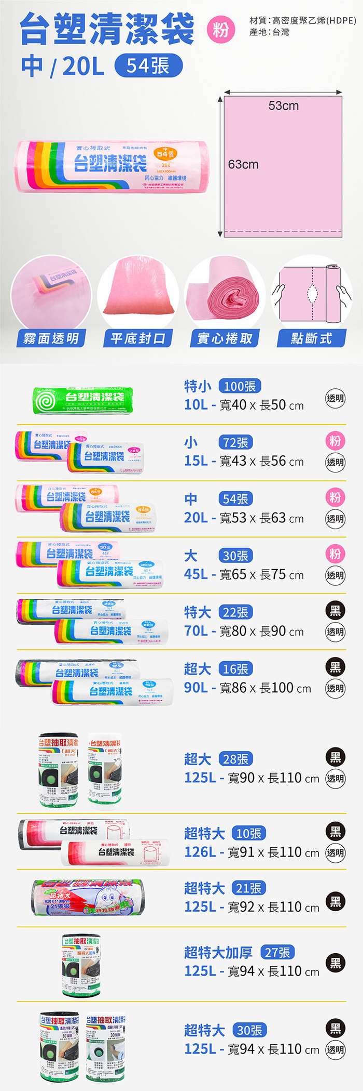Click the 平底封口 label

point(138,338)
